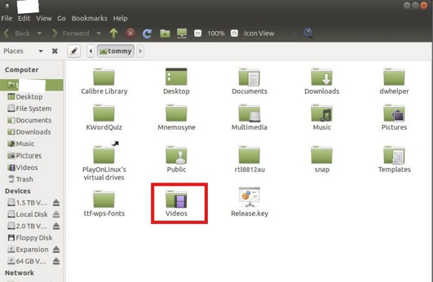
Task: Open the Bookmarks menu
Action: pos(89,18)
